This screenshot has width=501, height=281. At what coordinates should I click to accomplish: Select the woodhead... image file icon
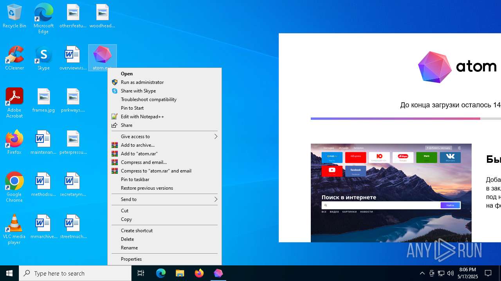102,16
